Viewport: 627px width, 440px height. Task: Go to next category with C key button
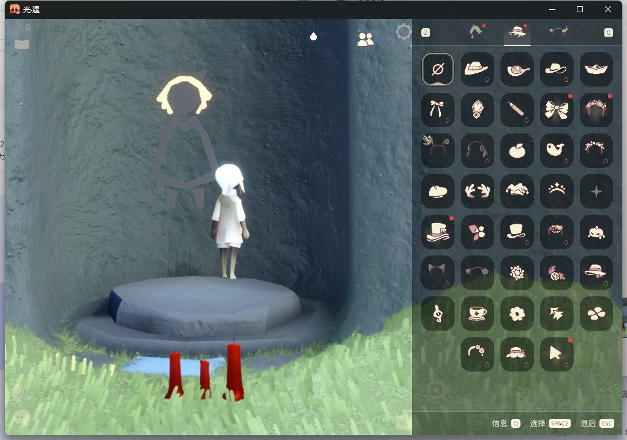pyautogui.click(x=608, y=32)
